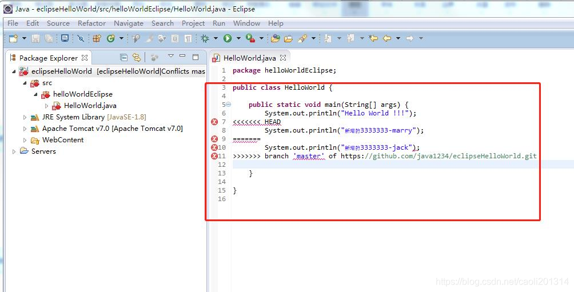
Task: Select the Package Explorer tab
Action: tap(49, 58)
